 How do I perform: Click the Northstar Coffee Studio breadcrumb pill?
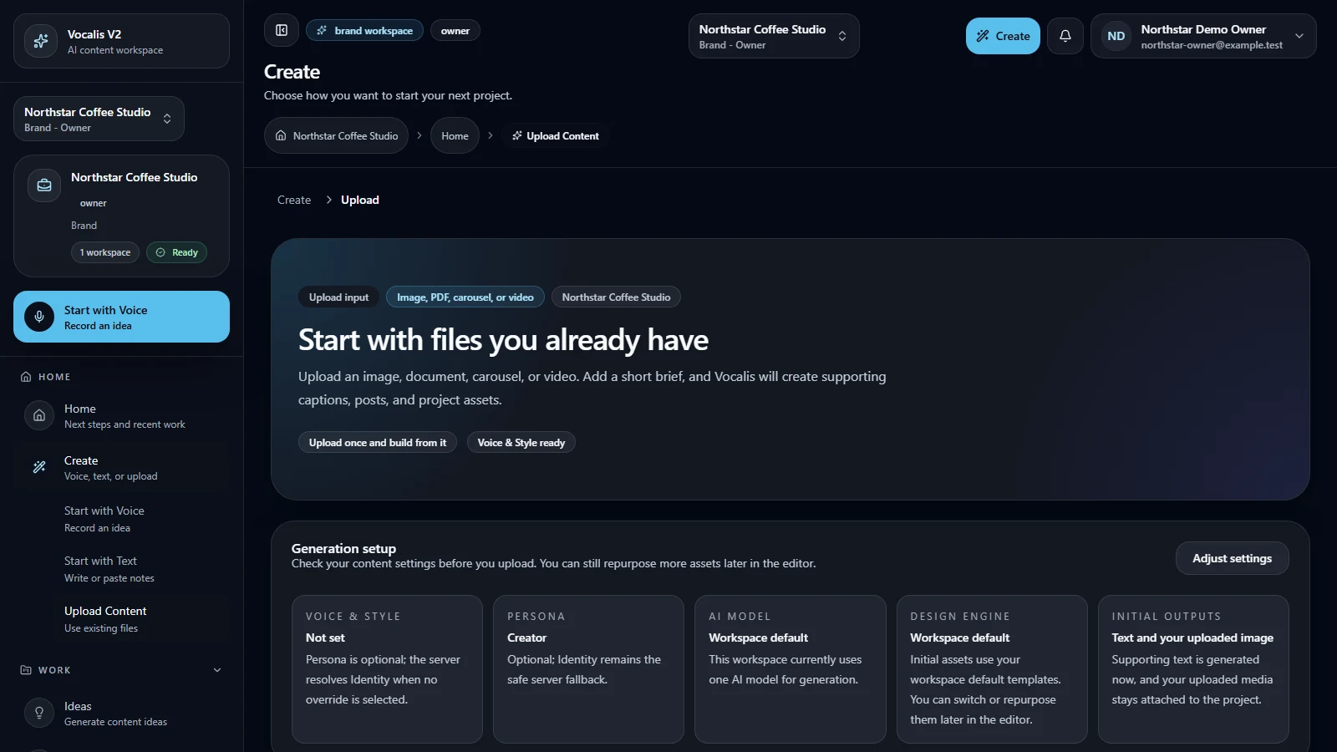pyautogui.click(x=336, y=135)
